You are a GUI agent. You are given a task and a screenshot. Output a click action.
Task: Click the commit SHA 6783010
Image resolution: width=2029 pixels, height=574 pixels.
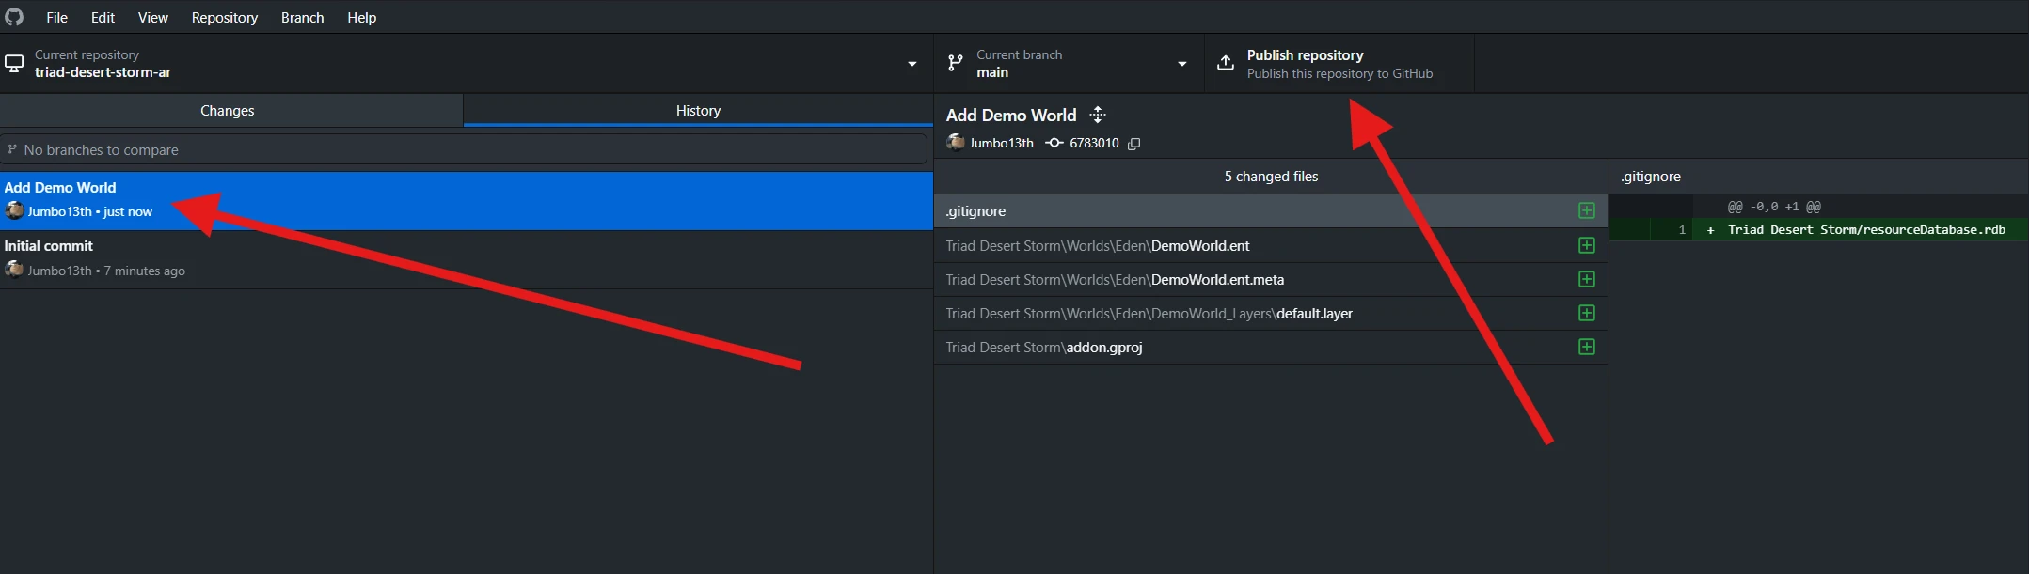point(1094,143)
